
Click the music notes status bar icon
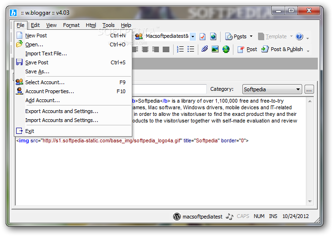point(230,216)
